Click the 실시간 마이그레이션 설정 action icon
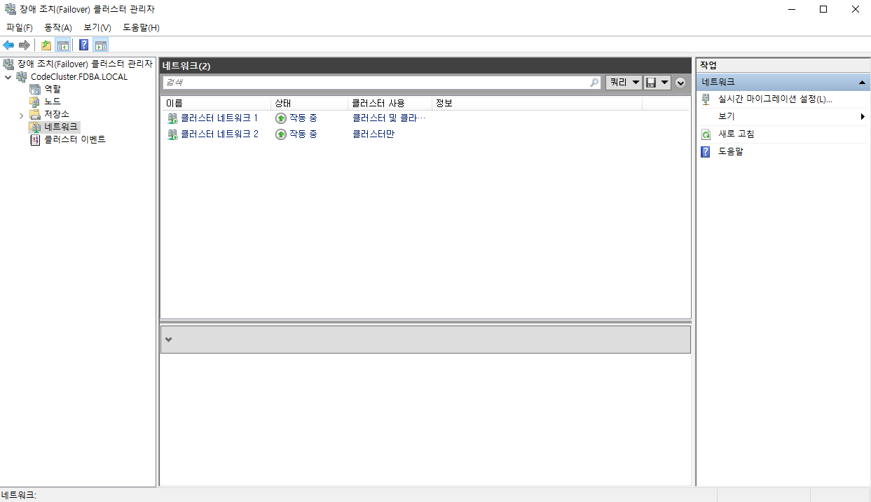Image resolution: width=871 pixels, height=502 pixels. (x=706, y=99)
